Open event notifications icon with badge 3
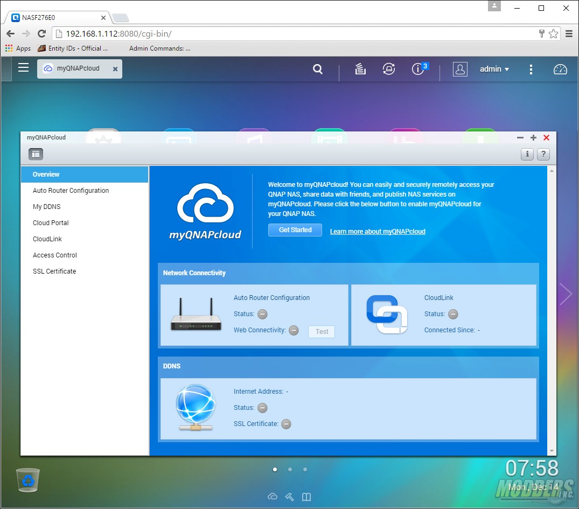The image size is (579, 509). (420, 69)
